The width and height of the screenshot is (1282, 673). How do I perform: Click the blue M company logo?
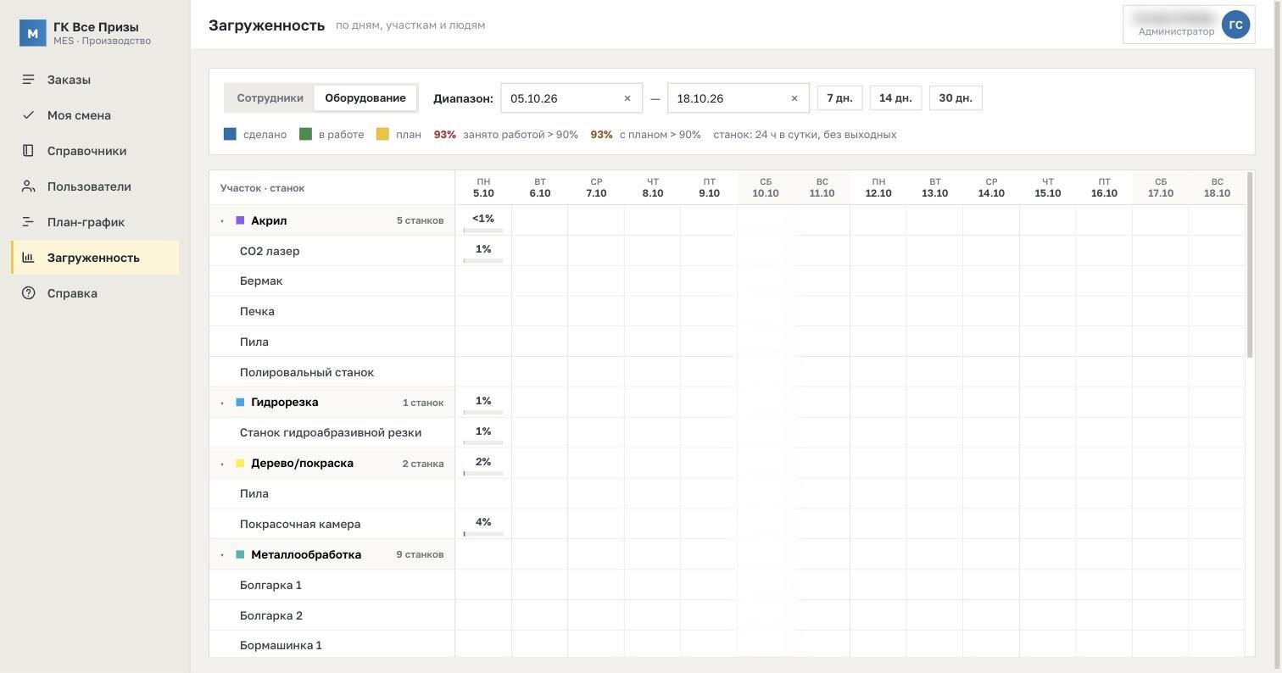click(x=32, y=33)
